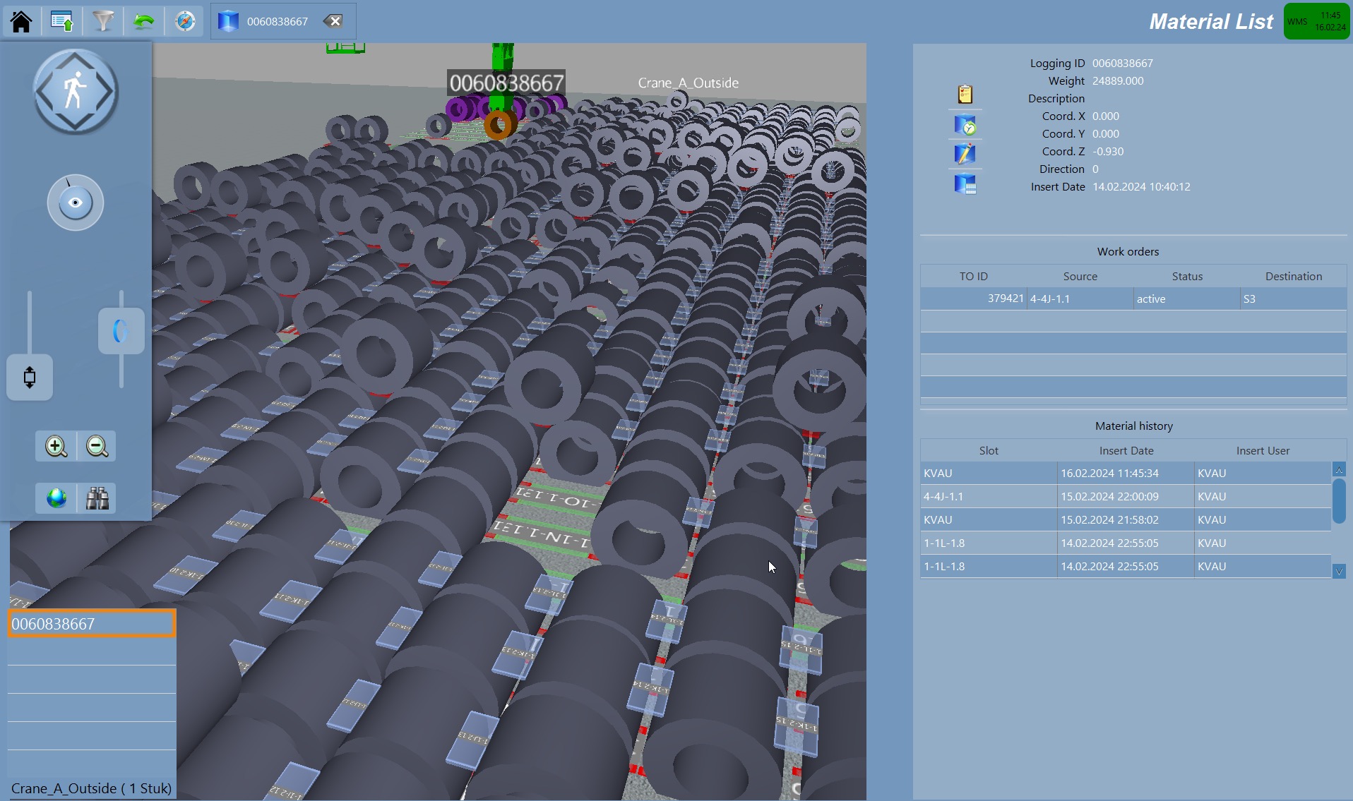Viewport: 1353px width, 801px height.
Task: Click the export list icon with green arrow
Action: coord(61,20)
